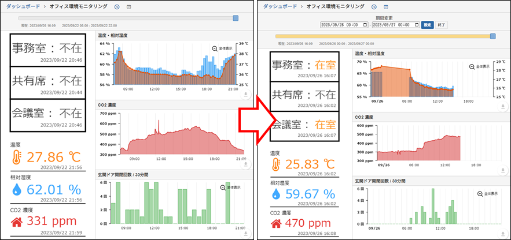Click 全体表示 zoom icon on 09/22 玄関ドア開閉回数 chart

(223, 187)
